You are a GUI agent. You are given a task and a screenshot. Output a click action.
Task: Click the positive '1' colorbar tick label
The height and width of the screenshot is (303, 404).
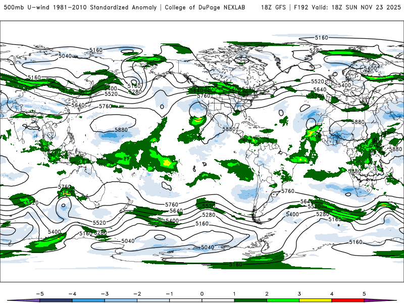point(234,294)
